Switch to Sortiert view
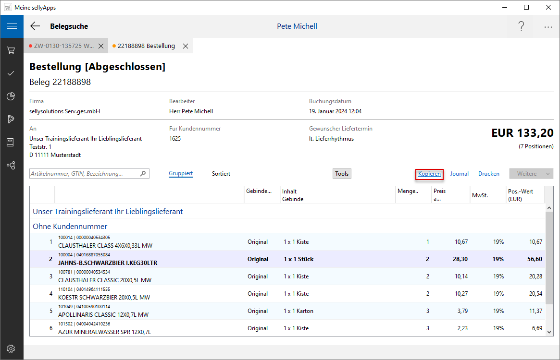The image size is (560, 360). (221, 174)
